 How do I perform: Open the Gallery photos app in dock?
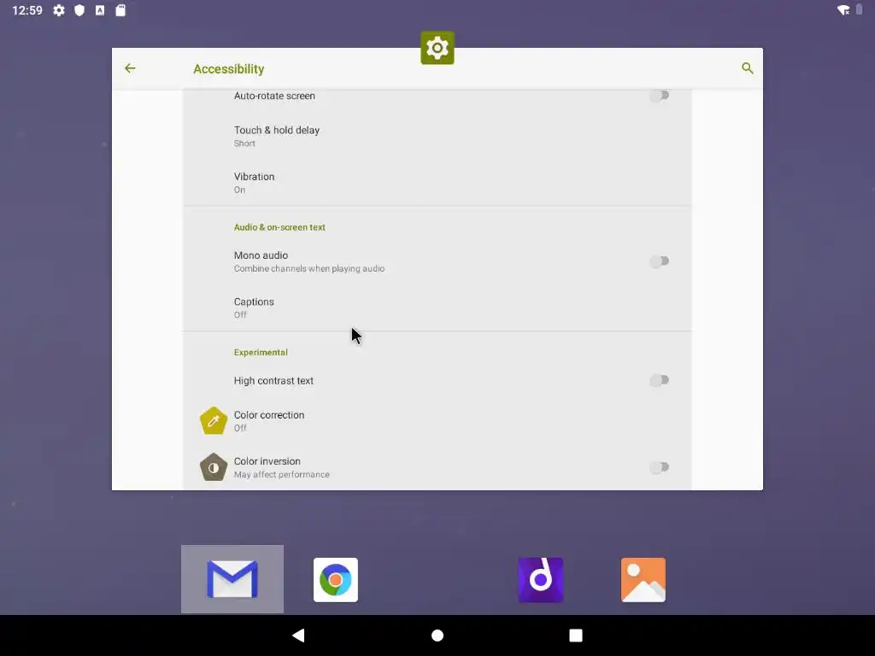point(643,580)
